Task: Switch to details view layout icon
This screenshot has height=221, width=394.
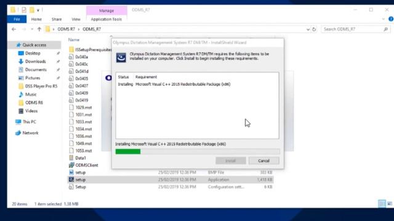Action: coord(382,204)
